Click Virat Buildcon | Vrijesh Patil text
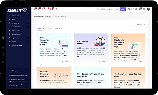158x95 pixels. tap(107, 9)
